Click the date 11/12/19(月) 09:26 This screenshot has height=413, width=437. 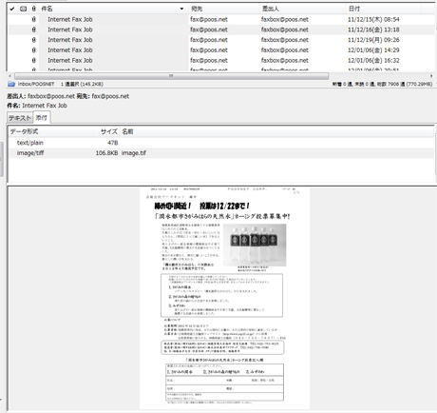coord(373,40)
